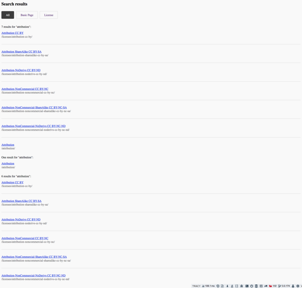
Task: Open Attribution ShareAlike CC BY-SA under 6 results
Action: click(21, 201)
